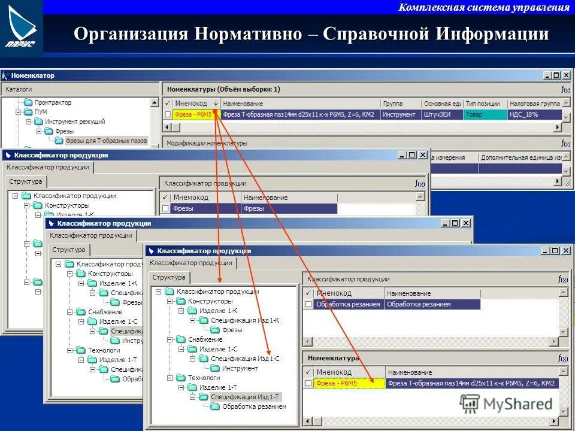Click the f(x) icon in the Номенклатура panel

pyautogui.click(x=562, y=359)
